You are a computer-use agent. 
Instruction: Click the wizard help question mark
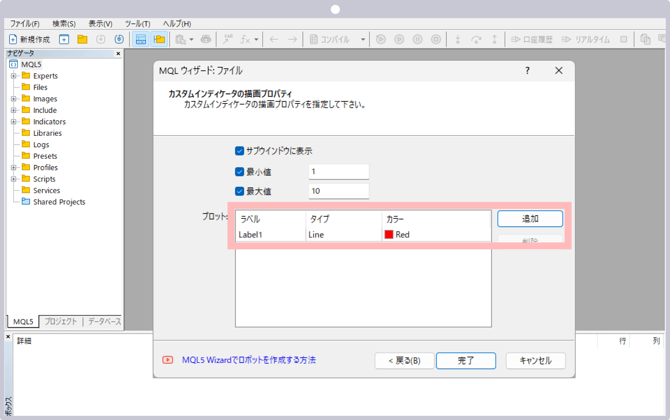pos(527,71)
